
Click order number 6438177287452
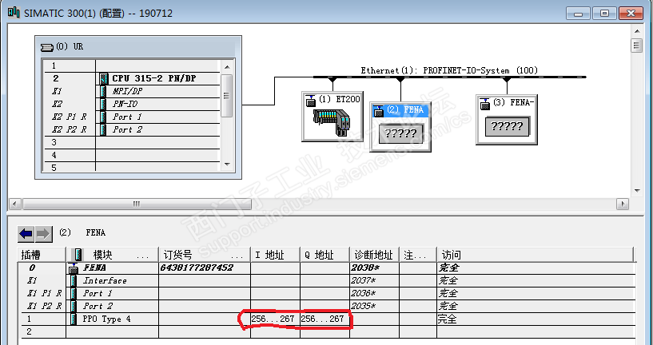(197, 268)
